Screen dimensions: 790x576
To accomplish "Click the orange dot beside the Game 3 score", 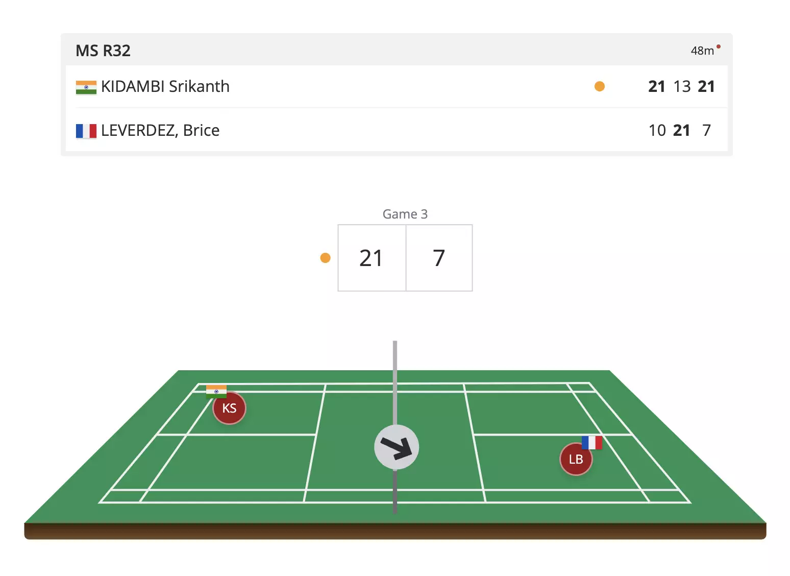I will click(325, 258).
